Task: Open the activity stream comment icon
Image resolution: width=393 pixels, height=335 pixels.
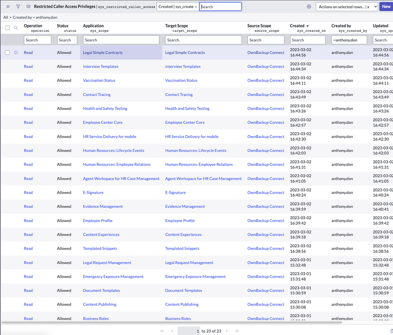Action: point(28,6)
